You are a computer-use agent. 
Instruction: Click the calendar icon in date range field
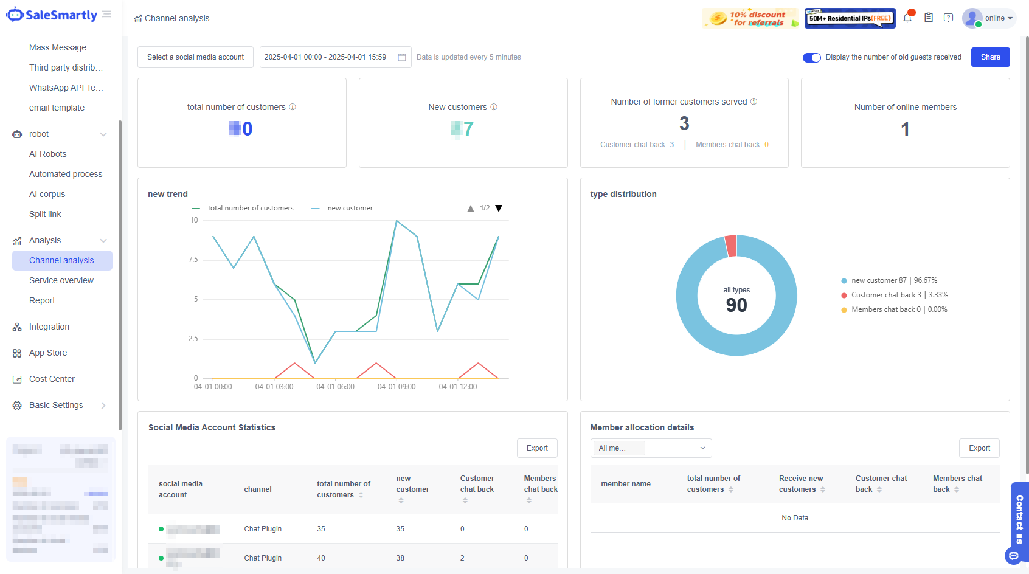pyautogui.click(x=402, y=57)
